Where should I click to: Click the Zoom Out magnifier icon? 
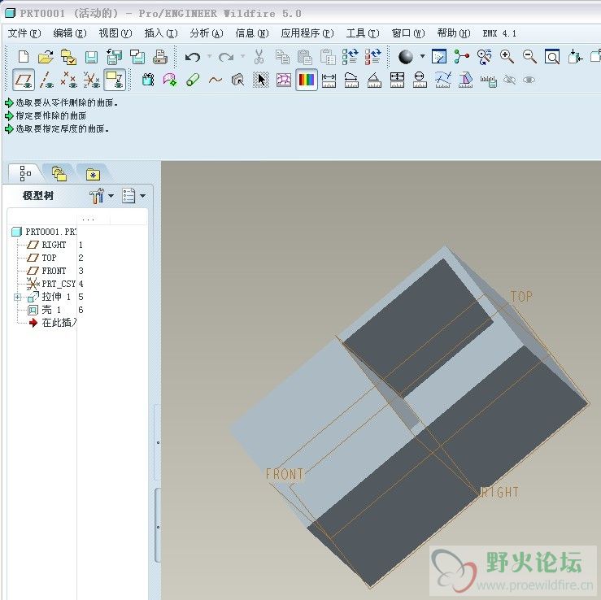(529, 57)
